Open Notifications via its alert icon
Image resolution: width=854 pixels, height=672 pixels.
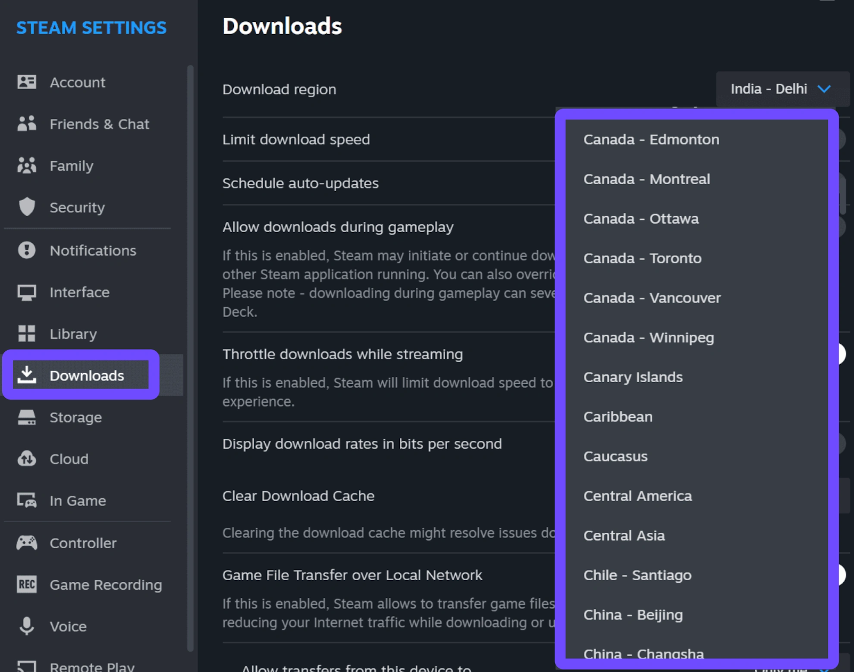tap(27, 250)
